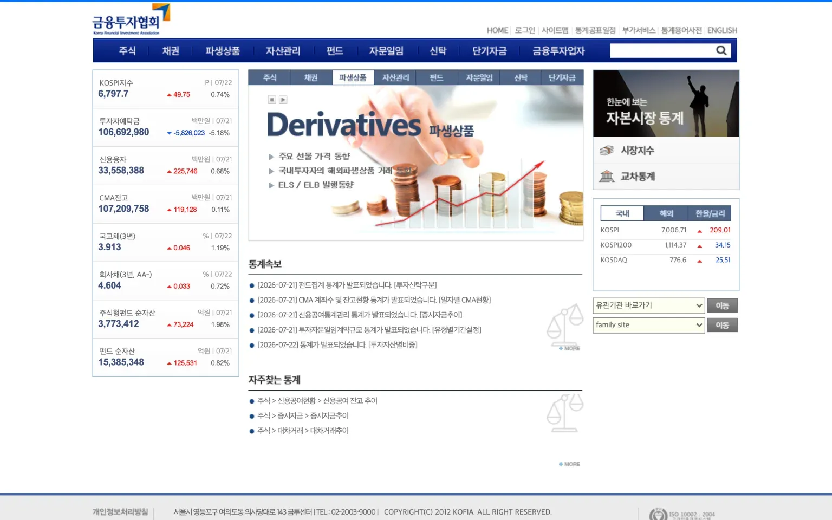Open ELS / ELB 발행동향 link

pos(316,185)
